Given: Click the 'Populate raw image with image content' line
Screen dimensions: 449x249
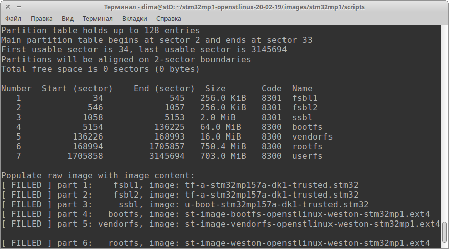Looking at the screenshot, I should [98, 176].
